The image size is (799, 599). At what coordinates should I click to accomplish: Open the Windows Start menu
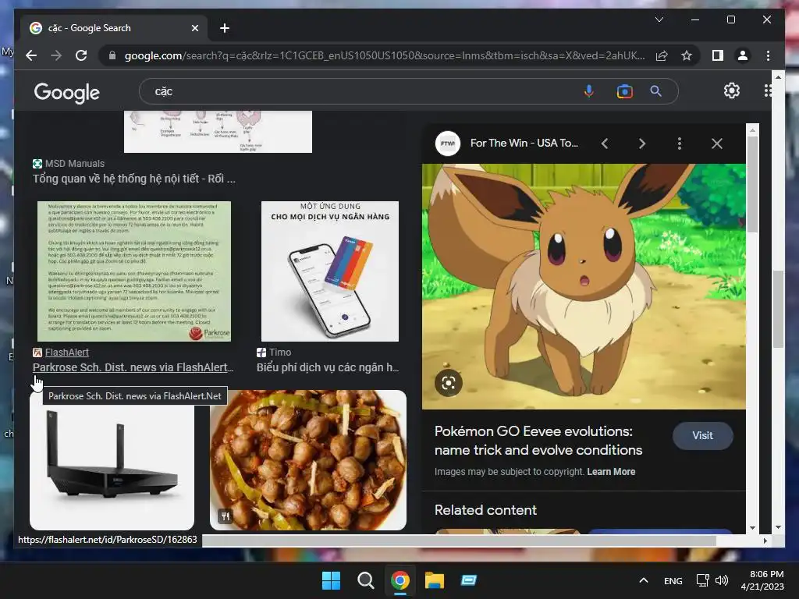(331, 580)
